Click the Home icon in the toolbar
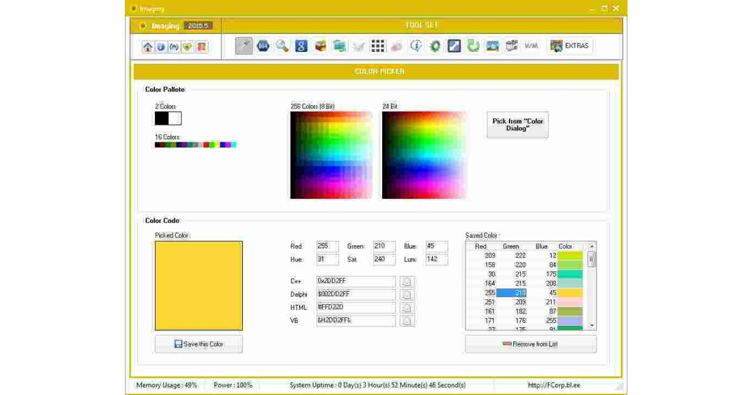Image resolution: width=753 pixels, height=395 pixels. (147, 47)
